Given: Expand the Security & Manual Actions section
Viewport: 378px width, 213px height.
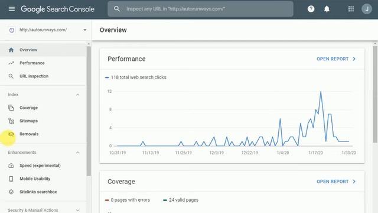Looking at the screenshot, I should pyautogui.click(x=77, y=211).
